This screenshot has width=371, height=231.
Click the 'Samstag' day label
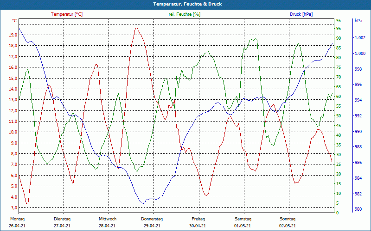tap(243, 219)
